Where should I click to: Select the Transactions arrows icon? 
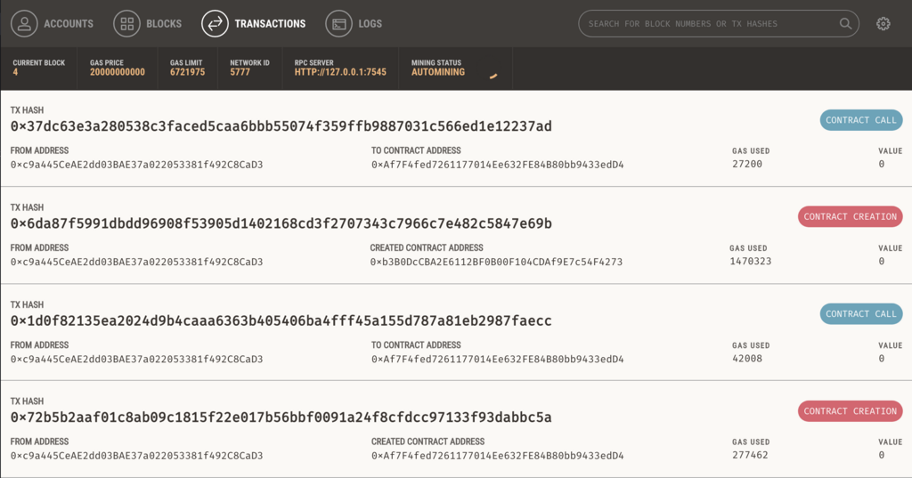216,24
